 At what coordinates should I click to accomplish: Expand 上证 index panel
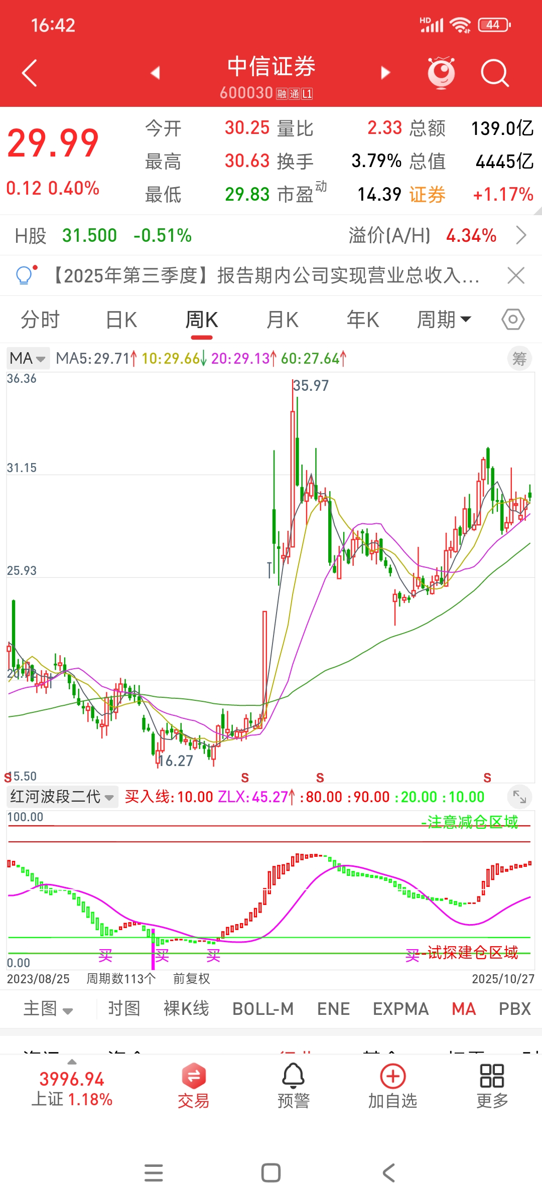coord(72,1084)
